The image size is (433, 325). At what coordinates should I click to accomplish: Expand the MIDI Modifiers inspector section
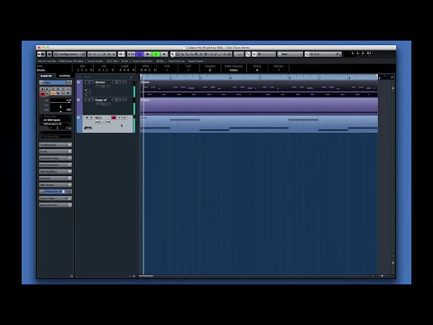(x=55, y=172)
